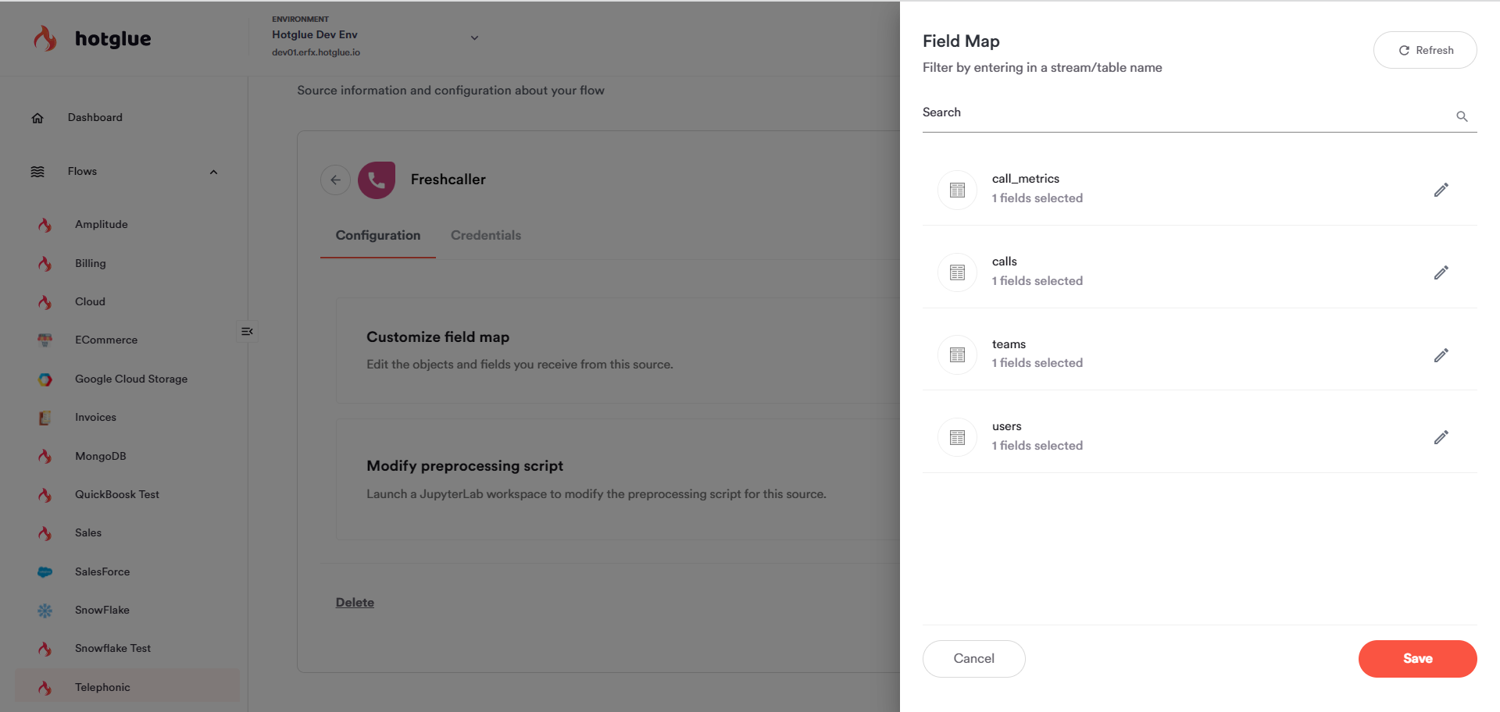Image resolution: width=1500 pixels, height=712 pixels.
Task: Click the back arrow beside Freshcaller
Action: pos(335,180)
